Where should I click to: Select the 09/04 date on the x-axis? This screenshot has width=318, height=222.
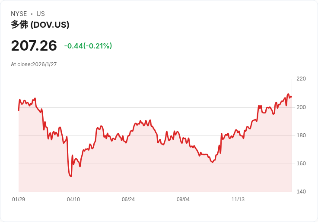[x=183, y=199]
